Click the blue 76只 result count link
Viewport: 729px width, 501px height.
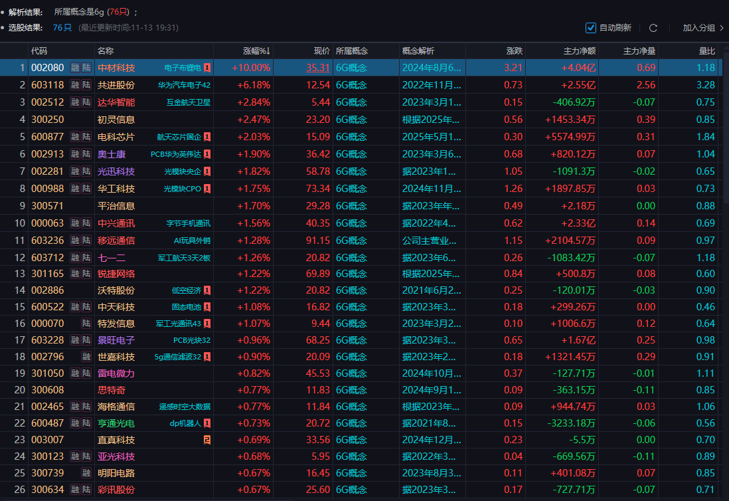(62, 27)
